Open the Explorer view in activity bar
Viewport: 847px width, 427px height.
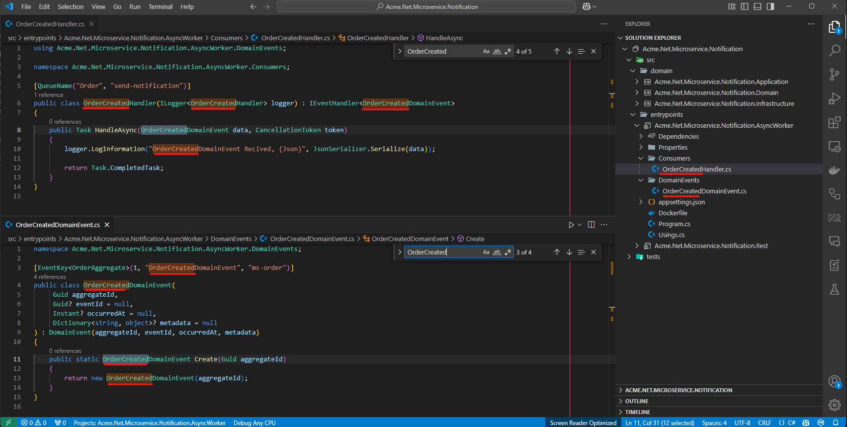point(835,27)
